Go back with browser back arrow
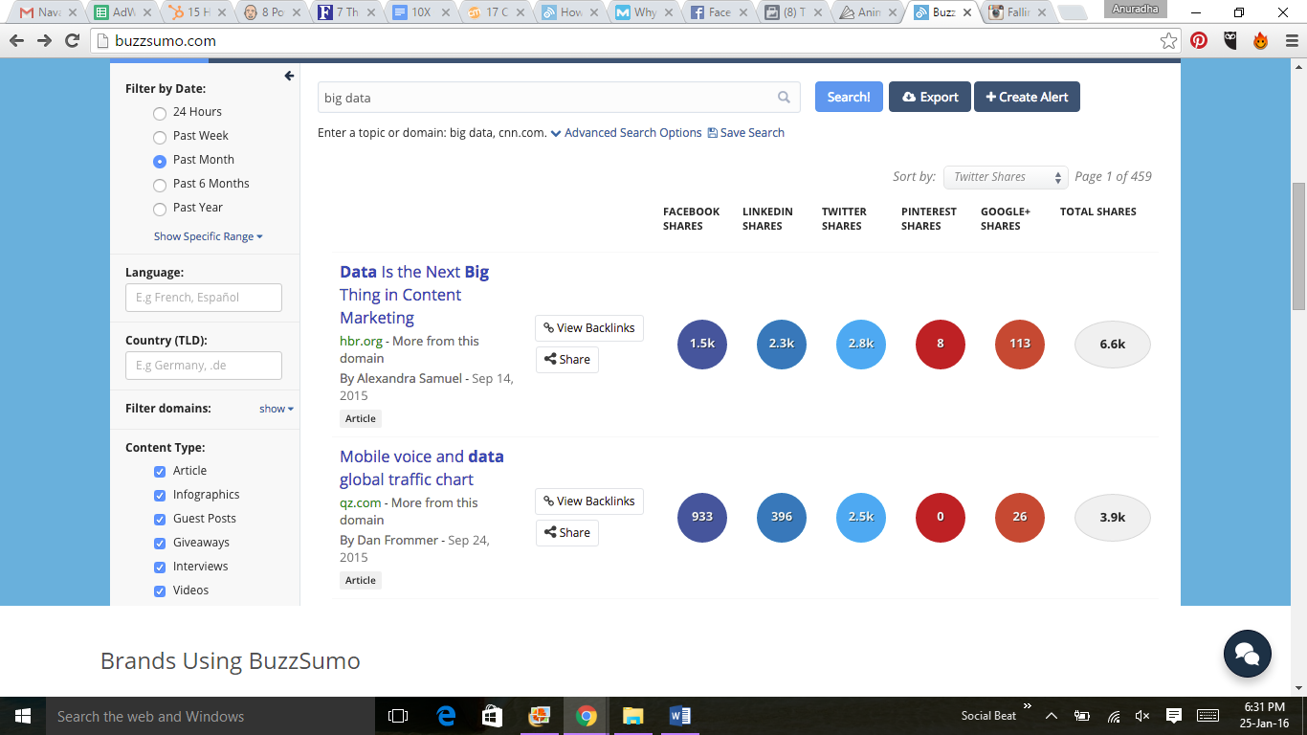This screenshot has width=1307, height=735. point(16,40)
